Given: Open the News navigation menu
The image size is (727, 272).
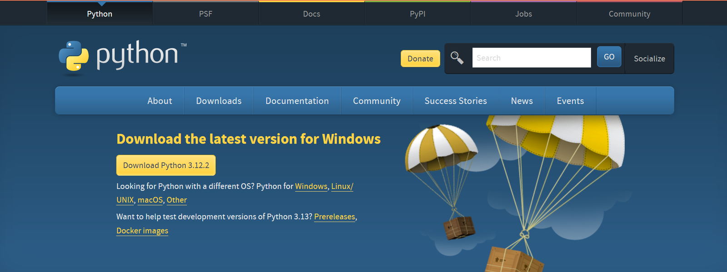Looking at the screenshot, I should point(522,101).
